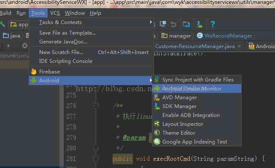Collapse the Javadoc comment fold at line 276
Screen dimensions: 275x168
pyautogui.click(x=96, y=106)
